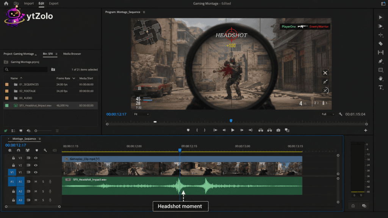Open the Comparison View button
Screen dimensions: 388x218
287,130
